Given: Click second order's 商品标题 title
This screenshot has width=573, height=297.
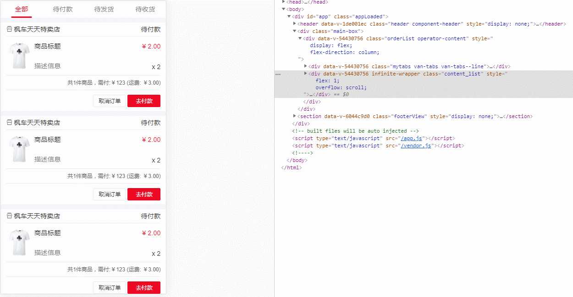Looking at the screenshot, I should (x=48, y=140).
